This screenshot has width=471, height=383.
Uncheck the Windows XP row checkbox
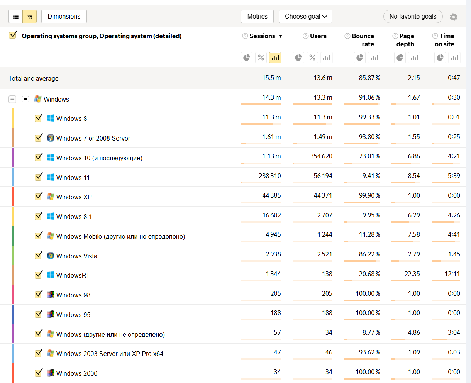(x=38, y=196)
